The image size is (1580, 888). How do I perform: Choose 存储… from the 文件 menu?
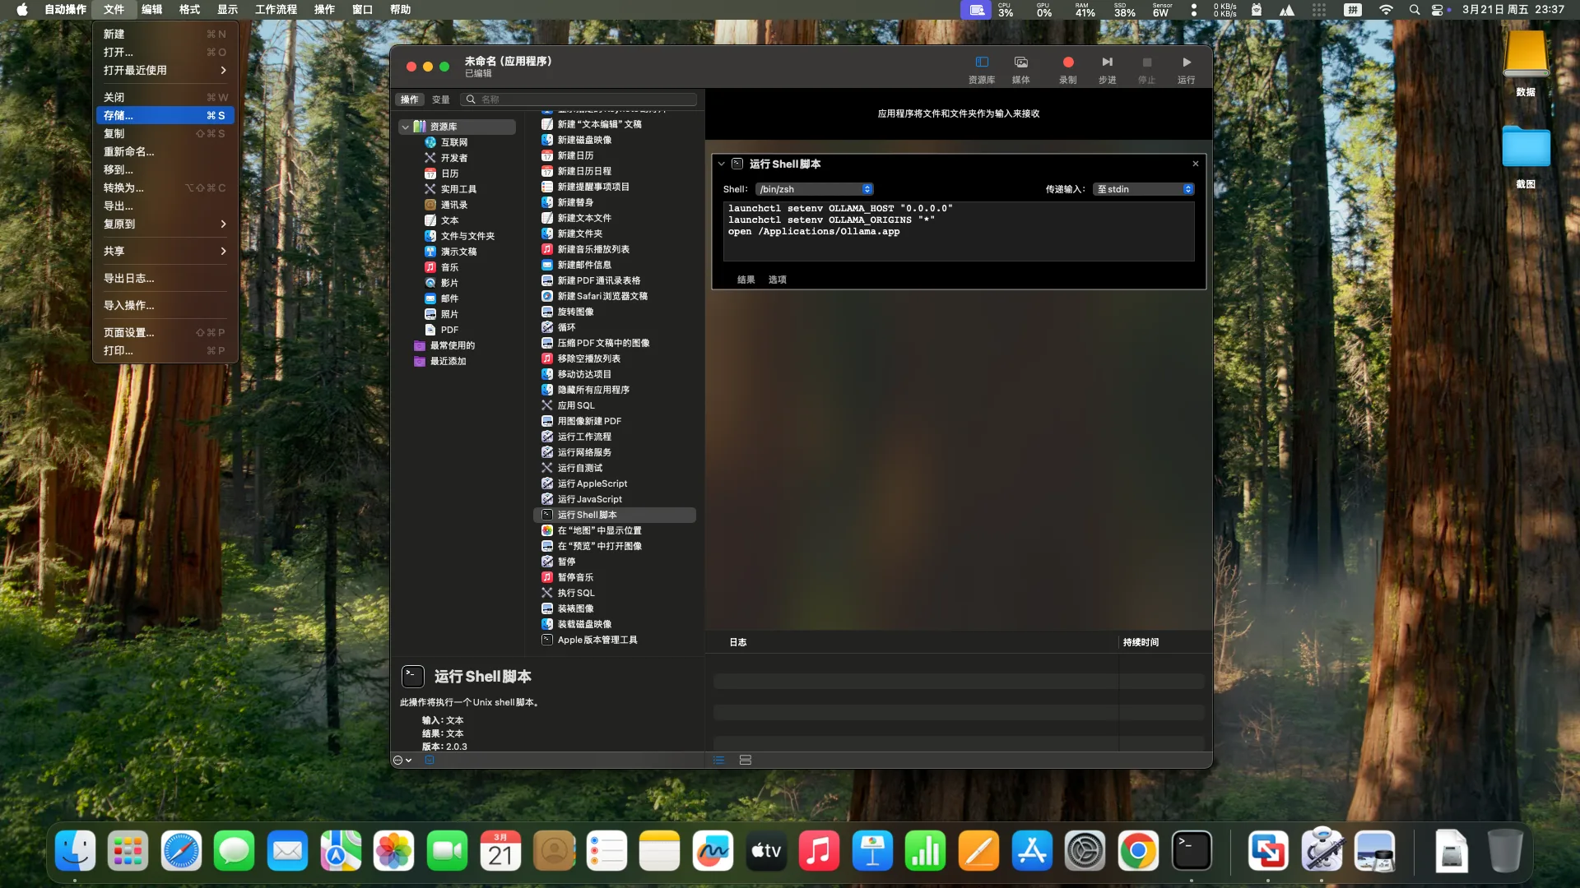(x=165, y=116)
